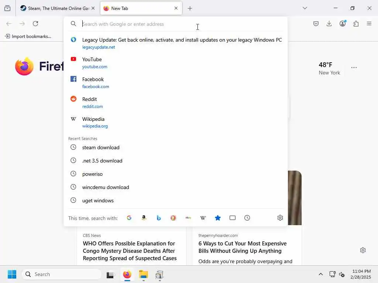Screen dimensions: 378x283
Task: Open the WHO Congo disease article
Action: (130, 251)
